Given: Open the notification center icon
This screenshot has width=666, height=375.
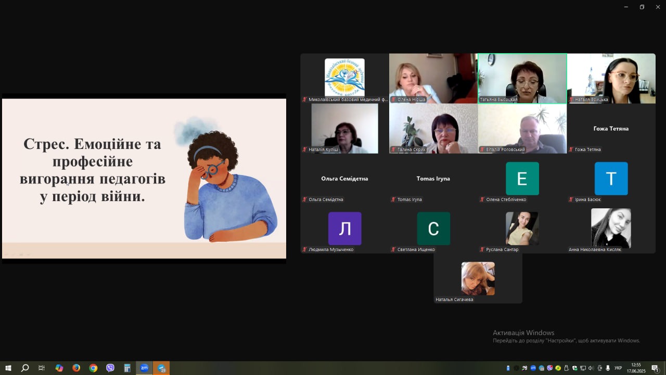Looking at the screenshot, I should (x=655, y=368).
